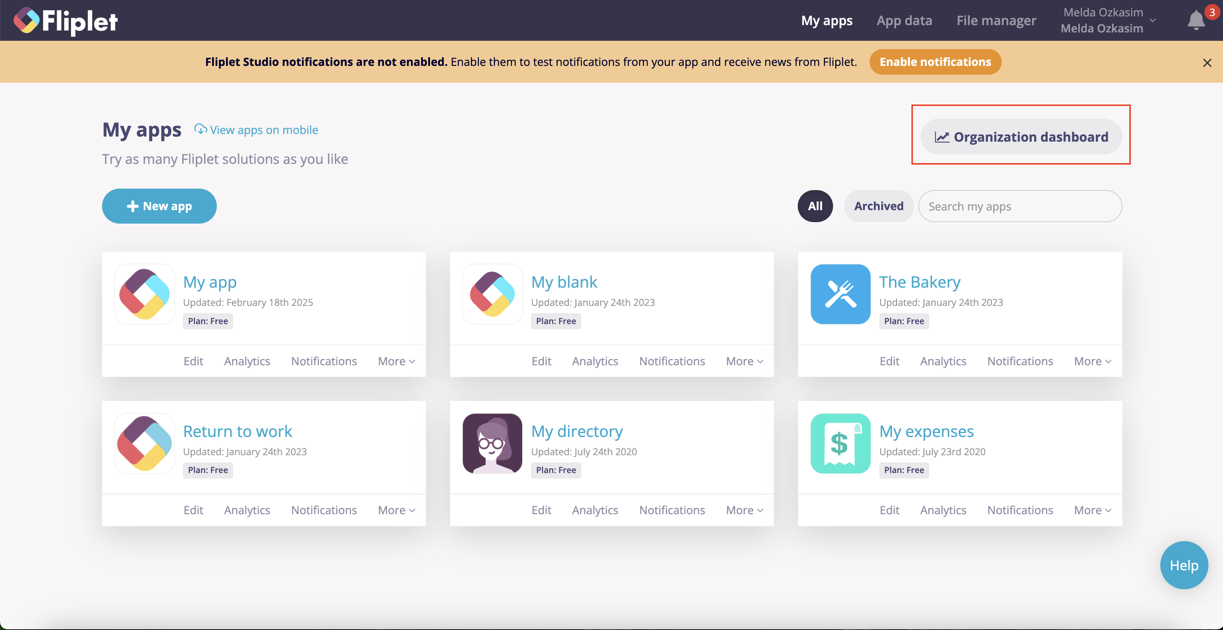The height and width of the screenshot is (630, 1223).
Task: Show Archived apps filter
Action: pos(879,206)
